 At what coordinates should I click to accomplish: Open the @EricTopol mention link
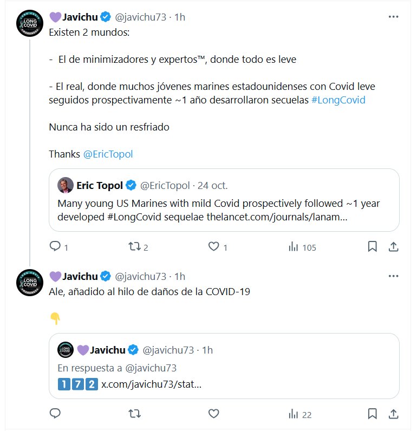click(x=108, y=154)
